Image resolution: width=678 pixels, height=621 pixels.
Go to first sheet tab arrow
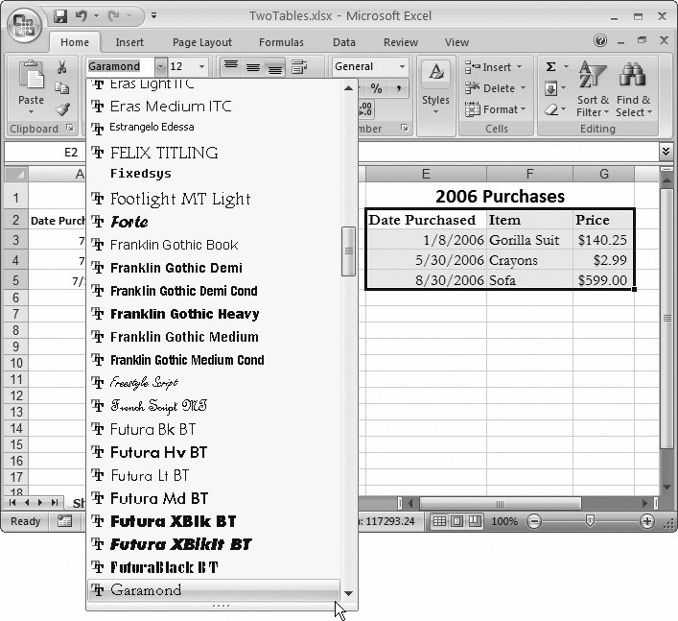12,502
